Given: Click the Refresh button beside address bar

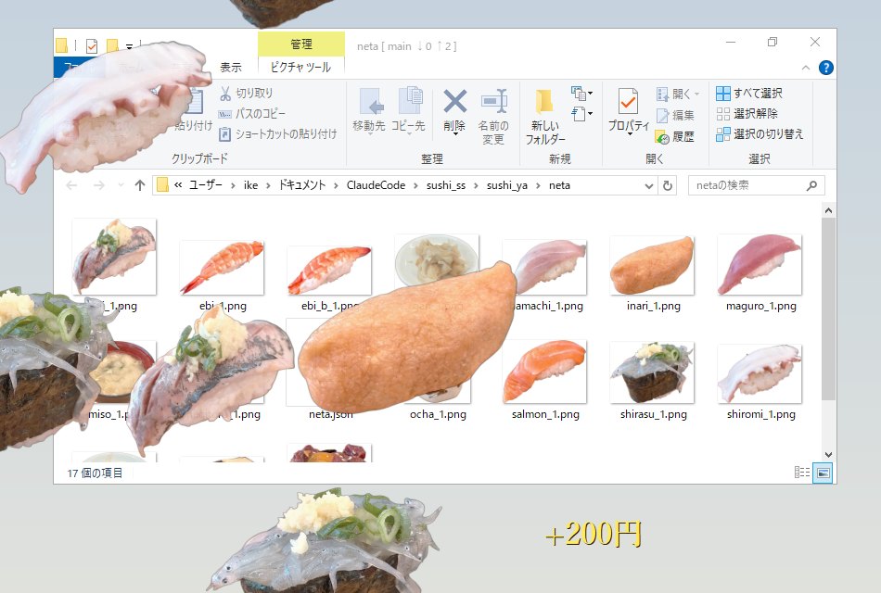Looking at the screenshot, I should click(668, 185).
